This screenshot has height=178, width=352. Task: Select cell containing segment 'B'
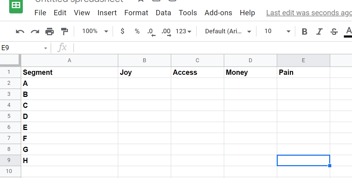point(70,95)
